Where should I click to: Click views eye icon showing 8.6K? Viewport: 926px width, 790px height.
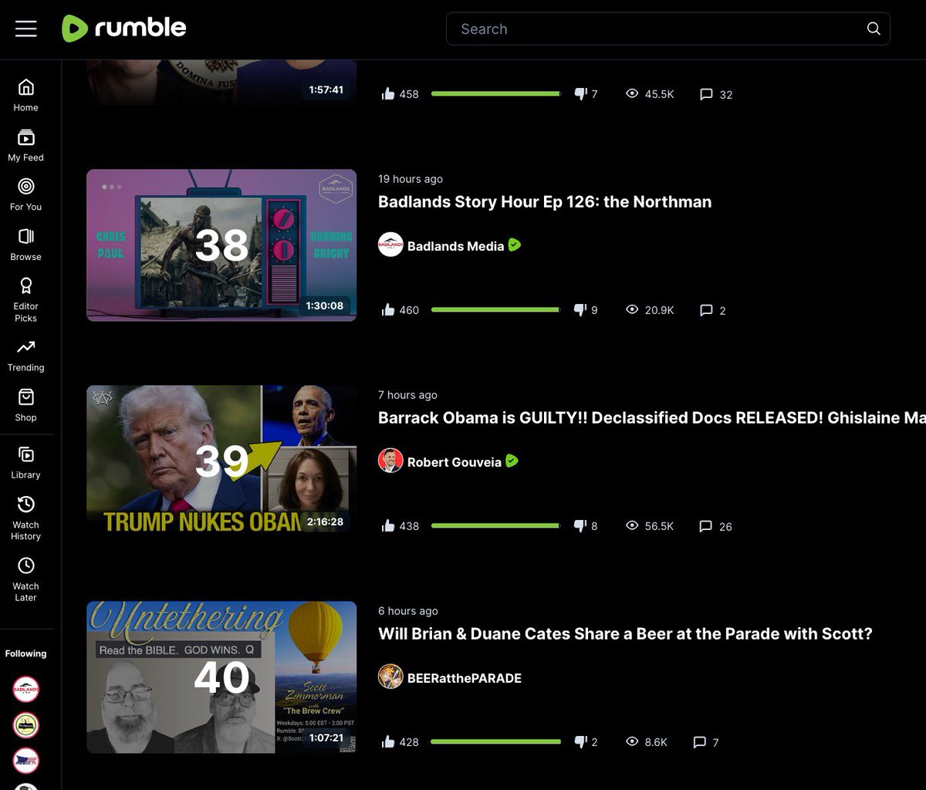point(632,741)
